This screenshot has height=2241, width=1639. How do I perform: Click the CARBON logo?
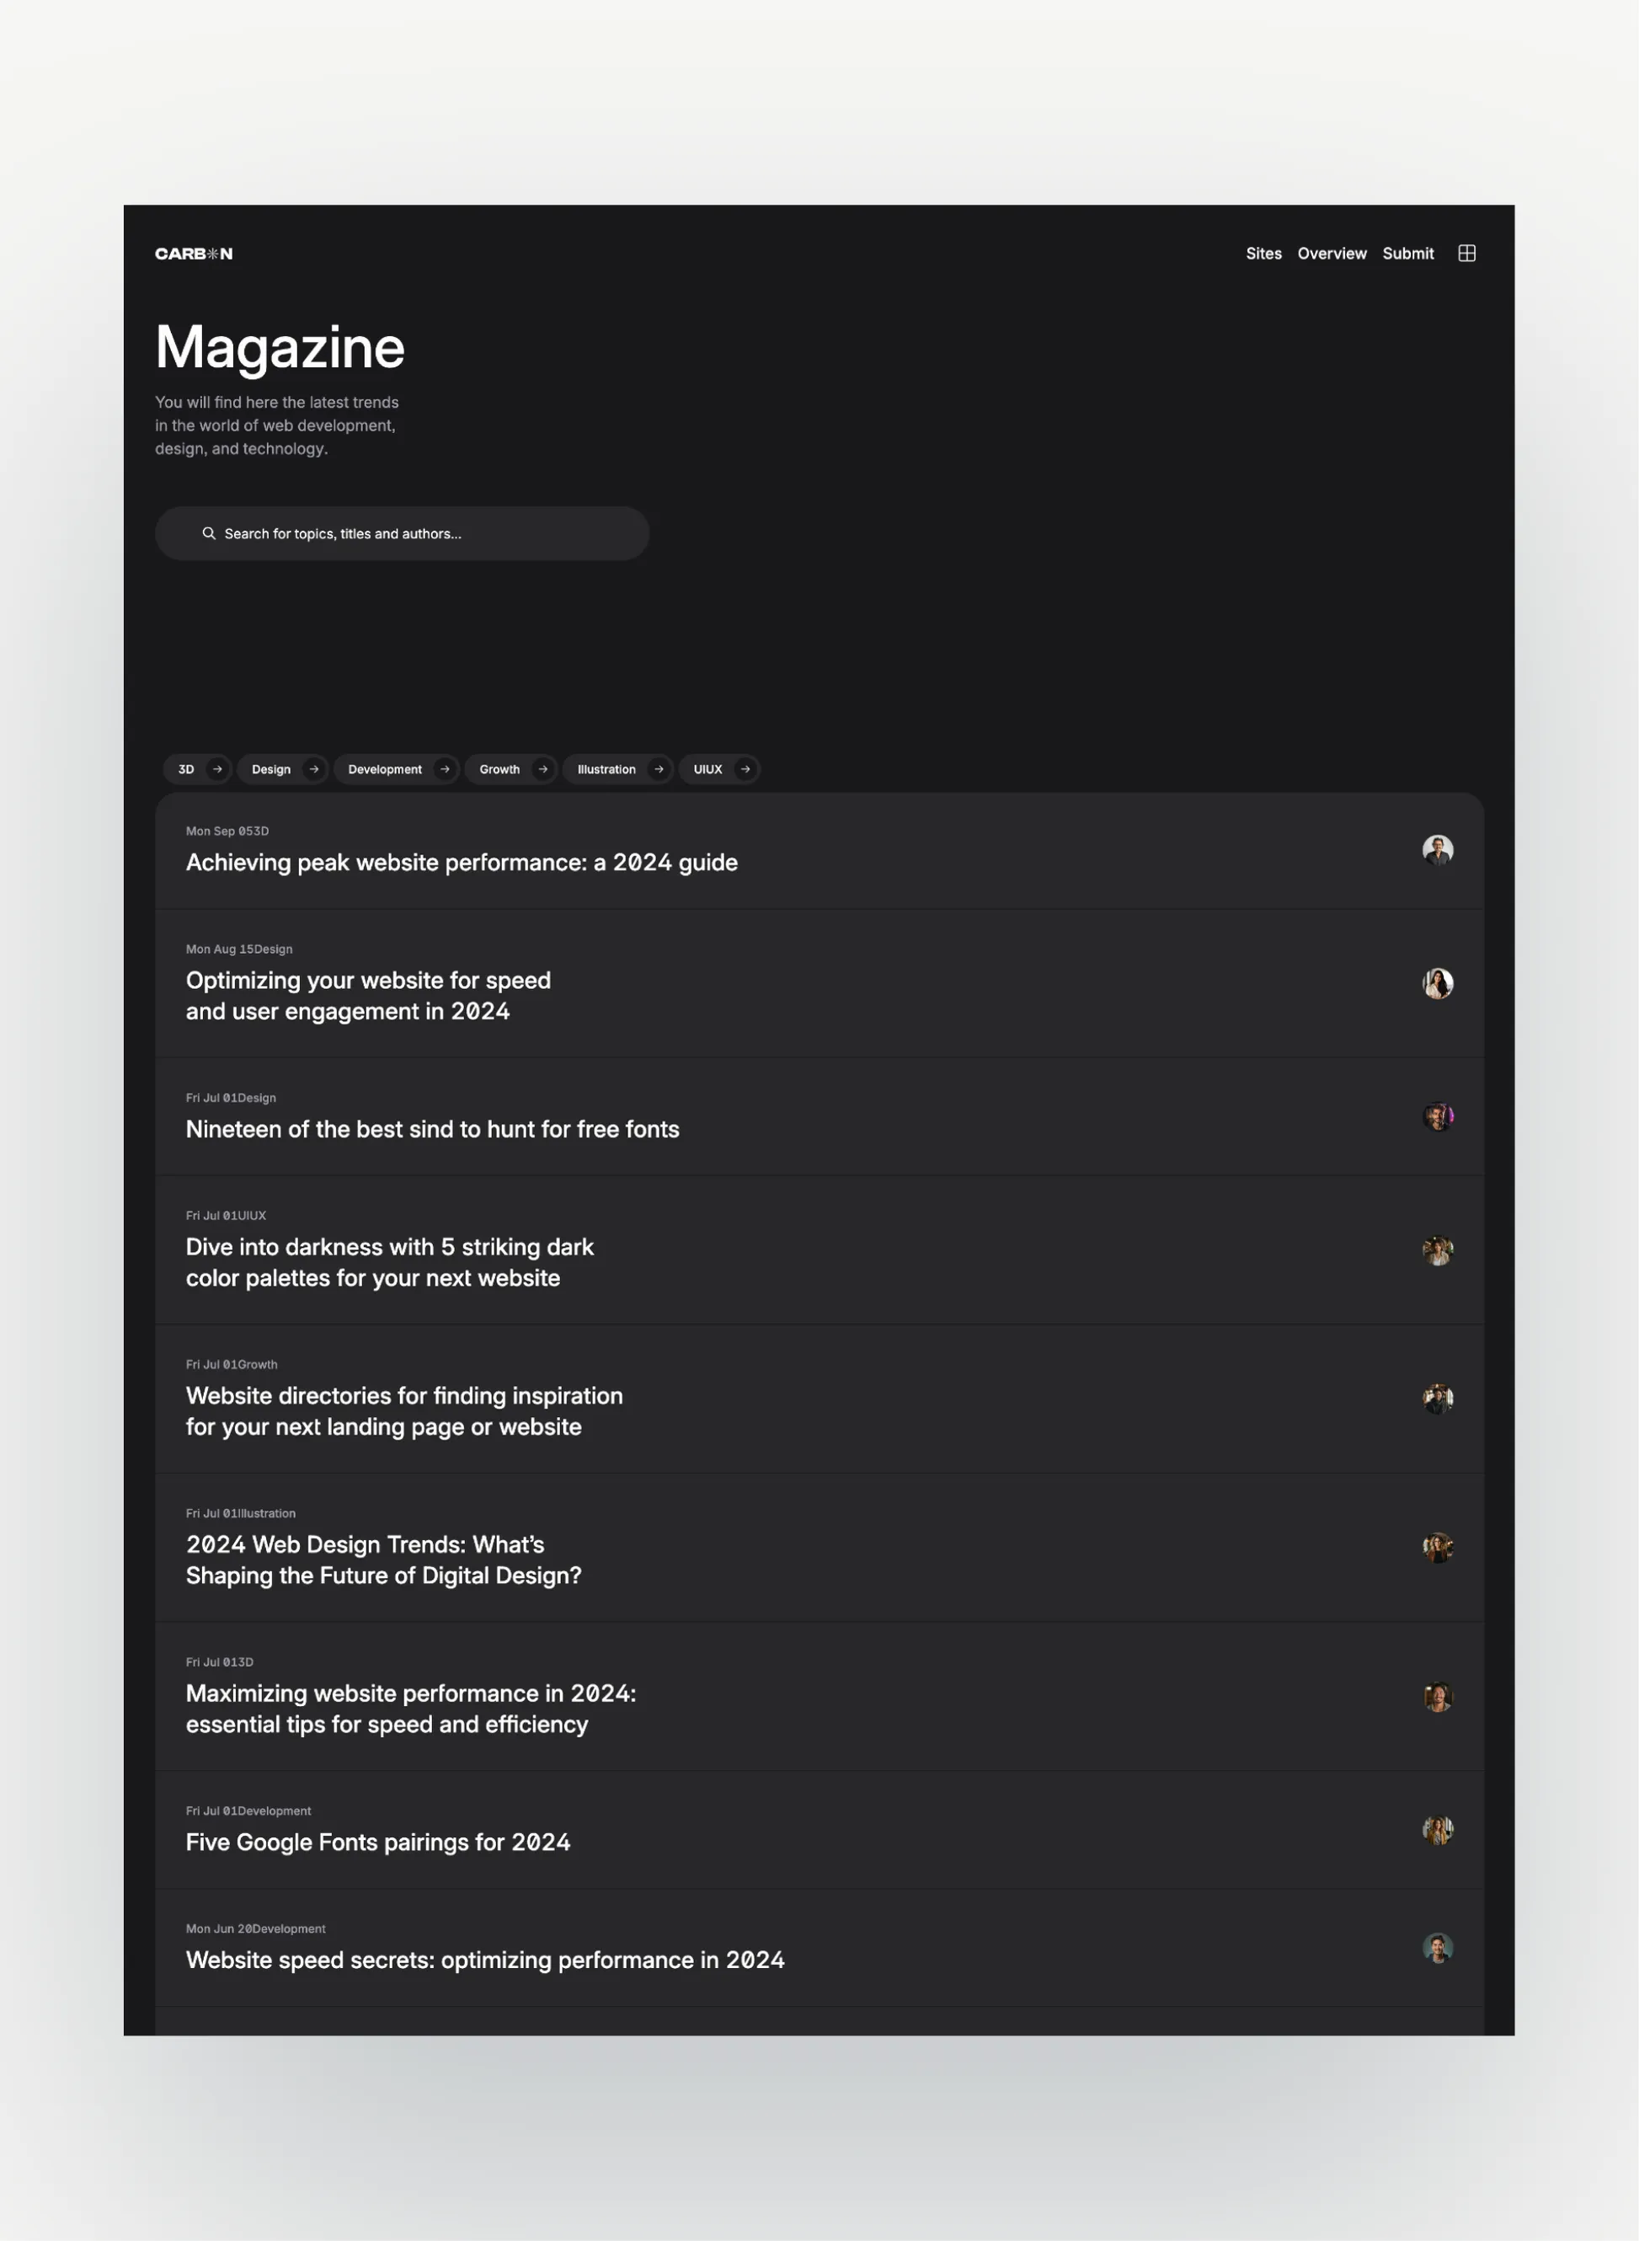pos(195,253)
